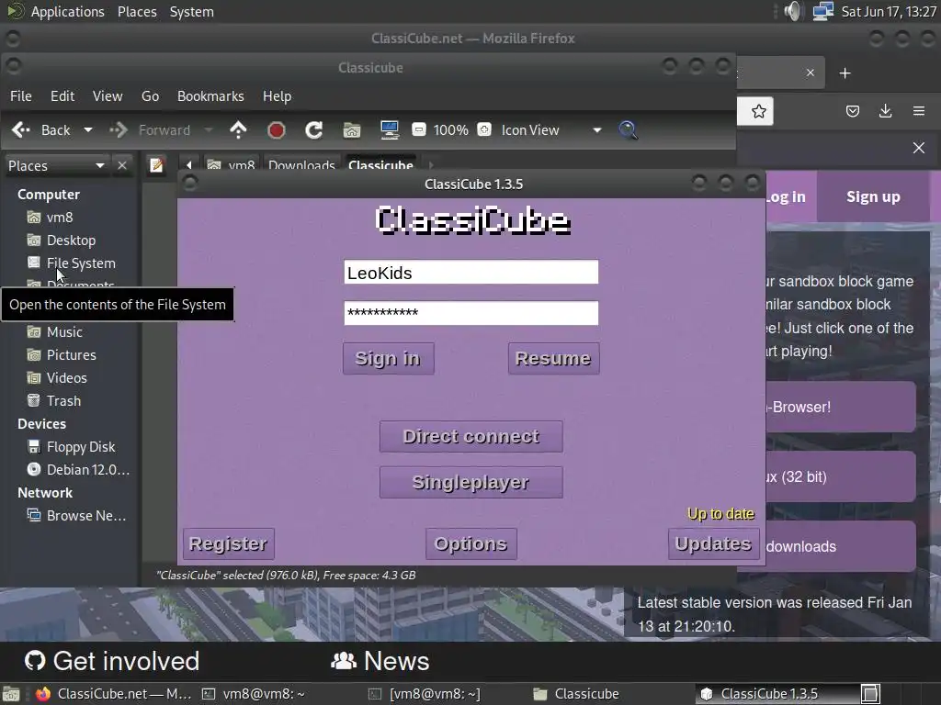Viewport: 941px width, 705px height.
Task: Dismiss the Firefox notification bar X
Action: [919, 148]
